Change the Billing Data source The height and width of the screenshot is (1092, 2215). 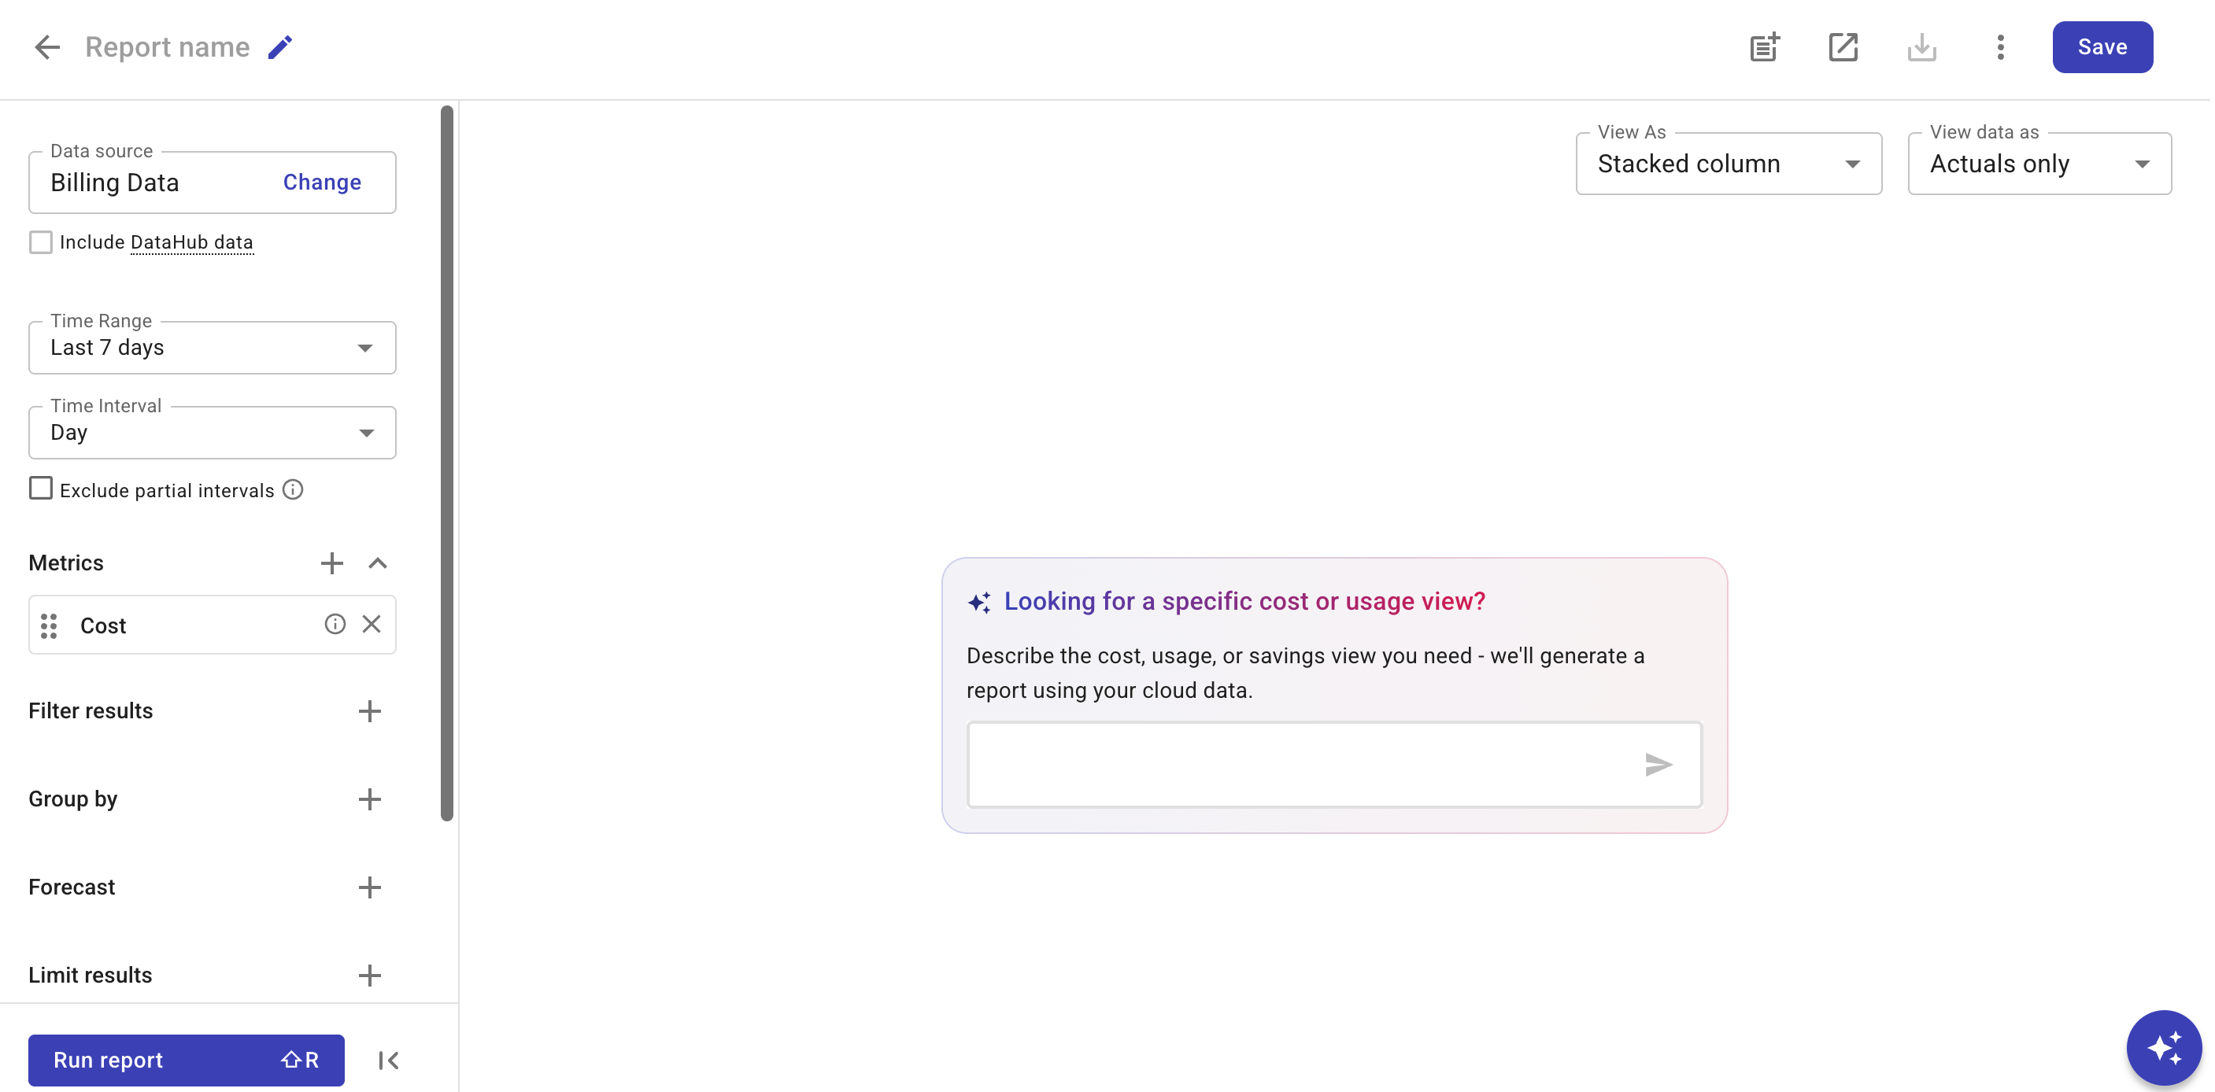[x=320, y=181]
